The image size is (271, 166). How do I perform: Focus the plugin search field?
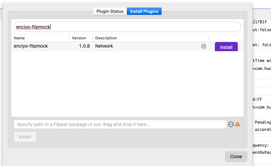[x=127, y=27]
